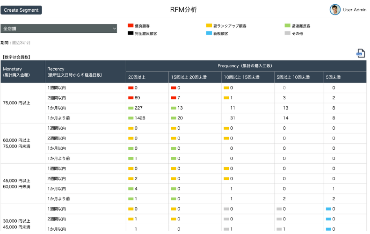This screenshot has width=370, height=234.
Task: Open the 全店舗 store dropdown
Action: (58, 29)
